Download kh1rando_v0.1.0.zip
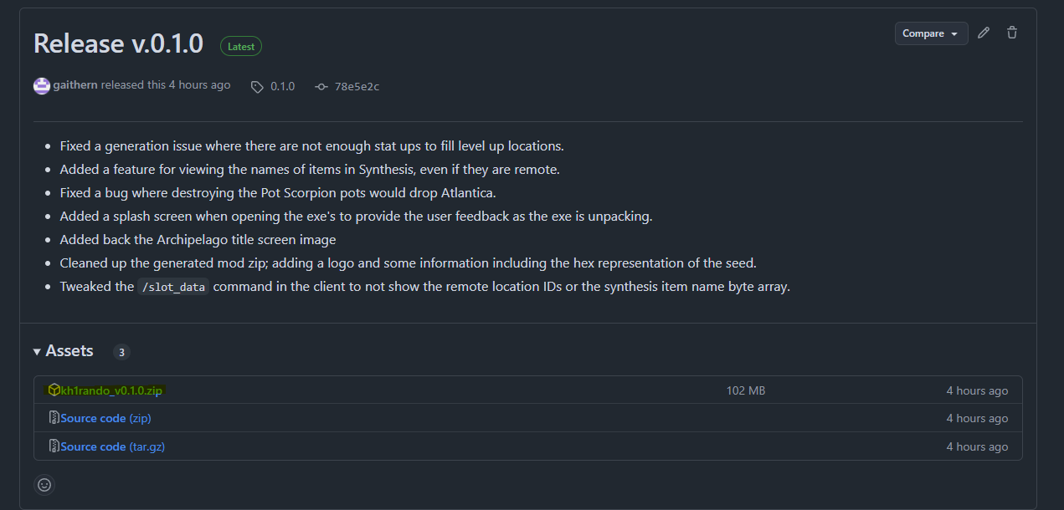 pyautogui.click(x=111, y=390)
